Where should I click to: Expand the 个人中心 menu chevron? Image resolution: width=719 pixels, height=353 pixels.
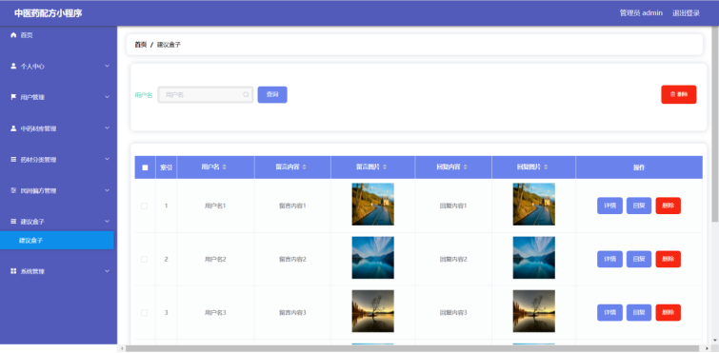coord(108,66)
